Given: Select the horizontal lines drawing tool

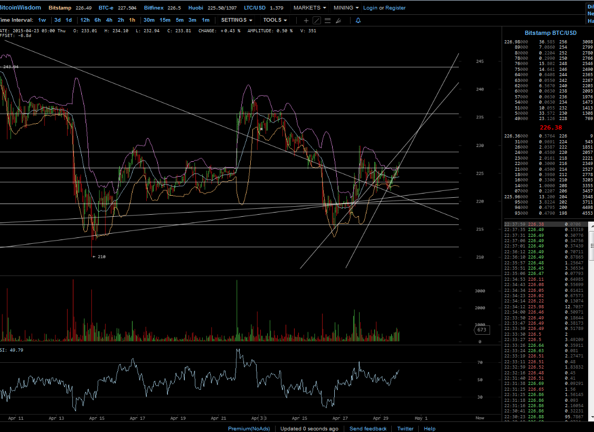Looking at the screenshot, I should click(328, 21).
